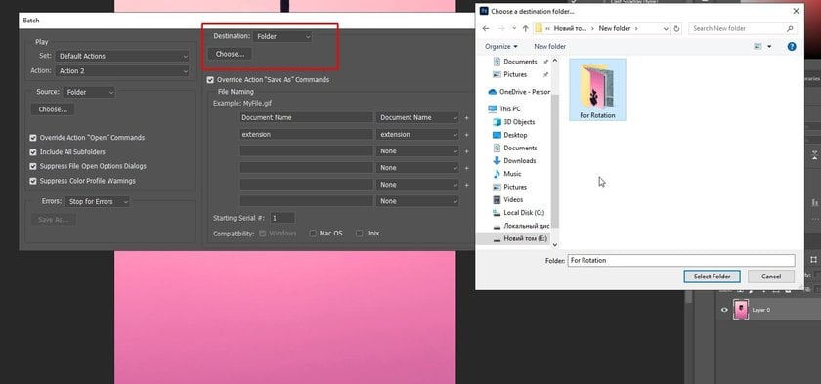The image size is (821, 384).
Task: Toggle Override Action "Open" Commands checkbox
Action: pyautogui.click(x=33, y=138)
